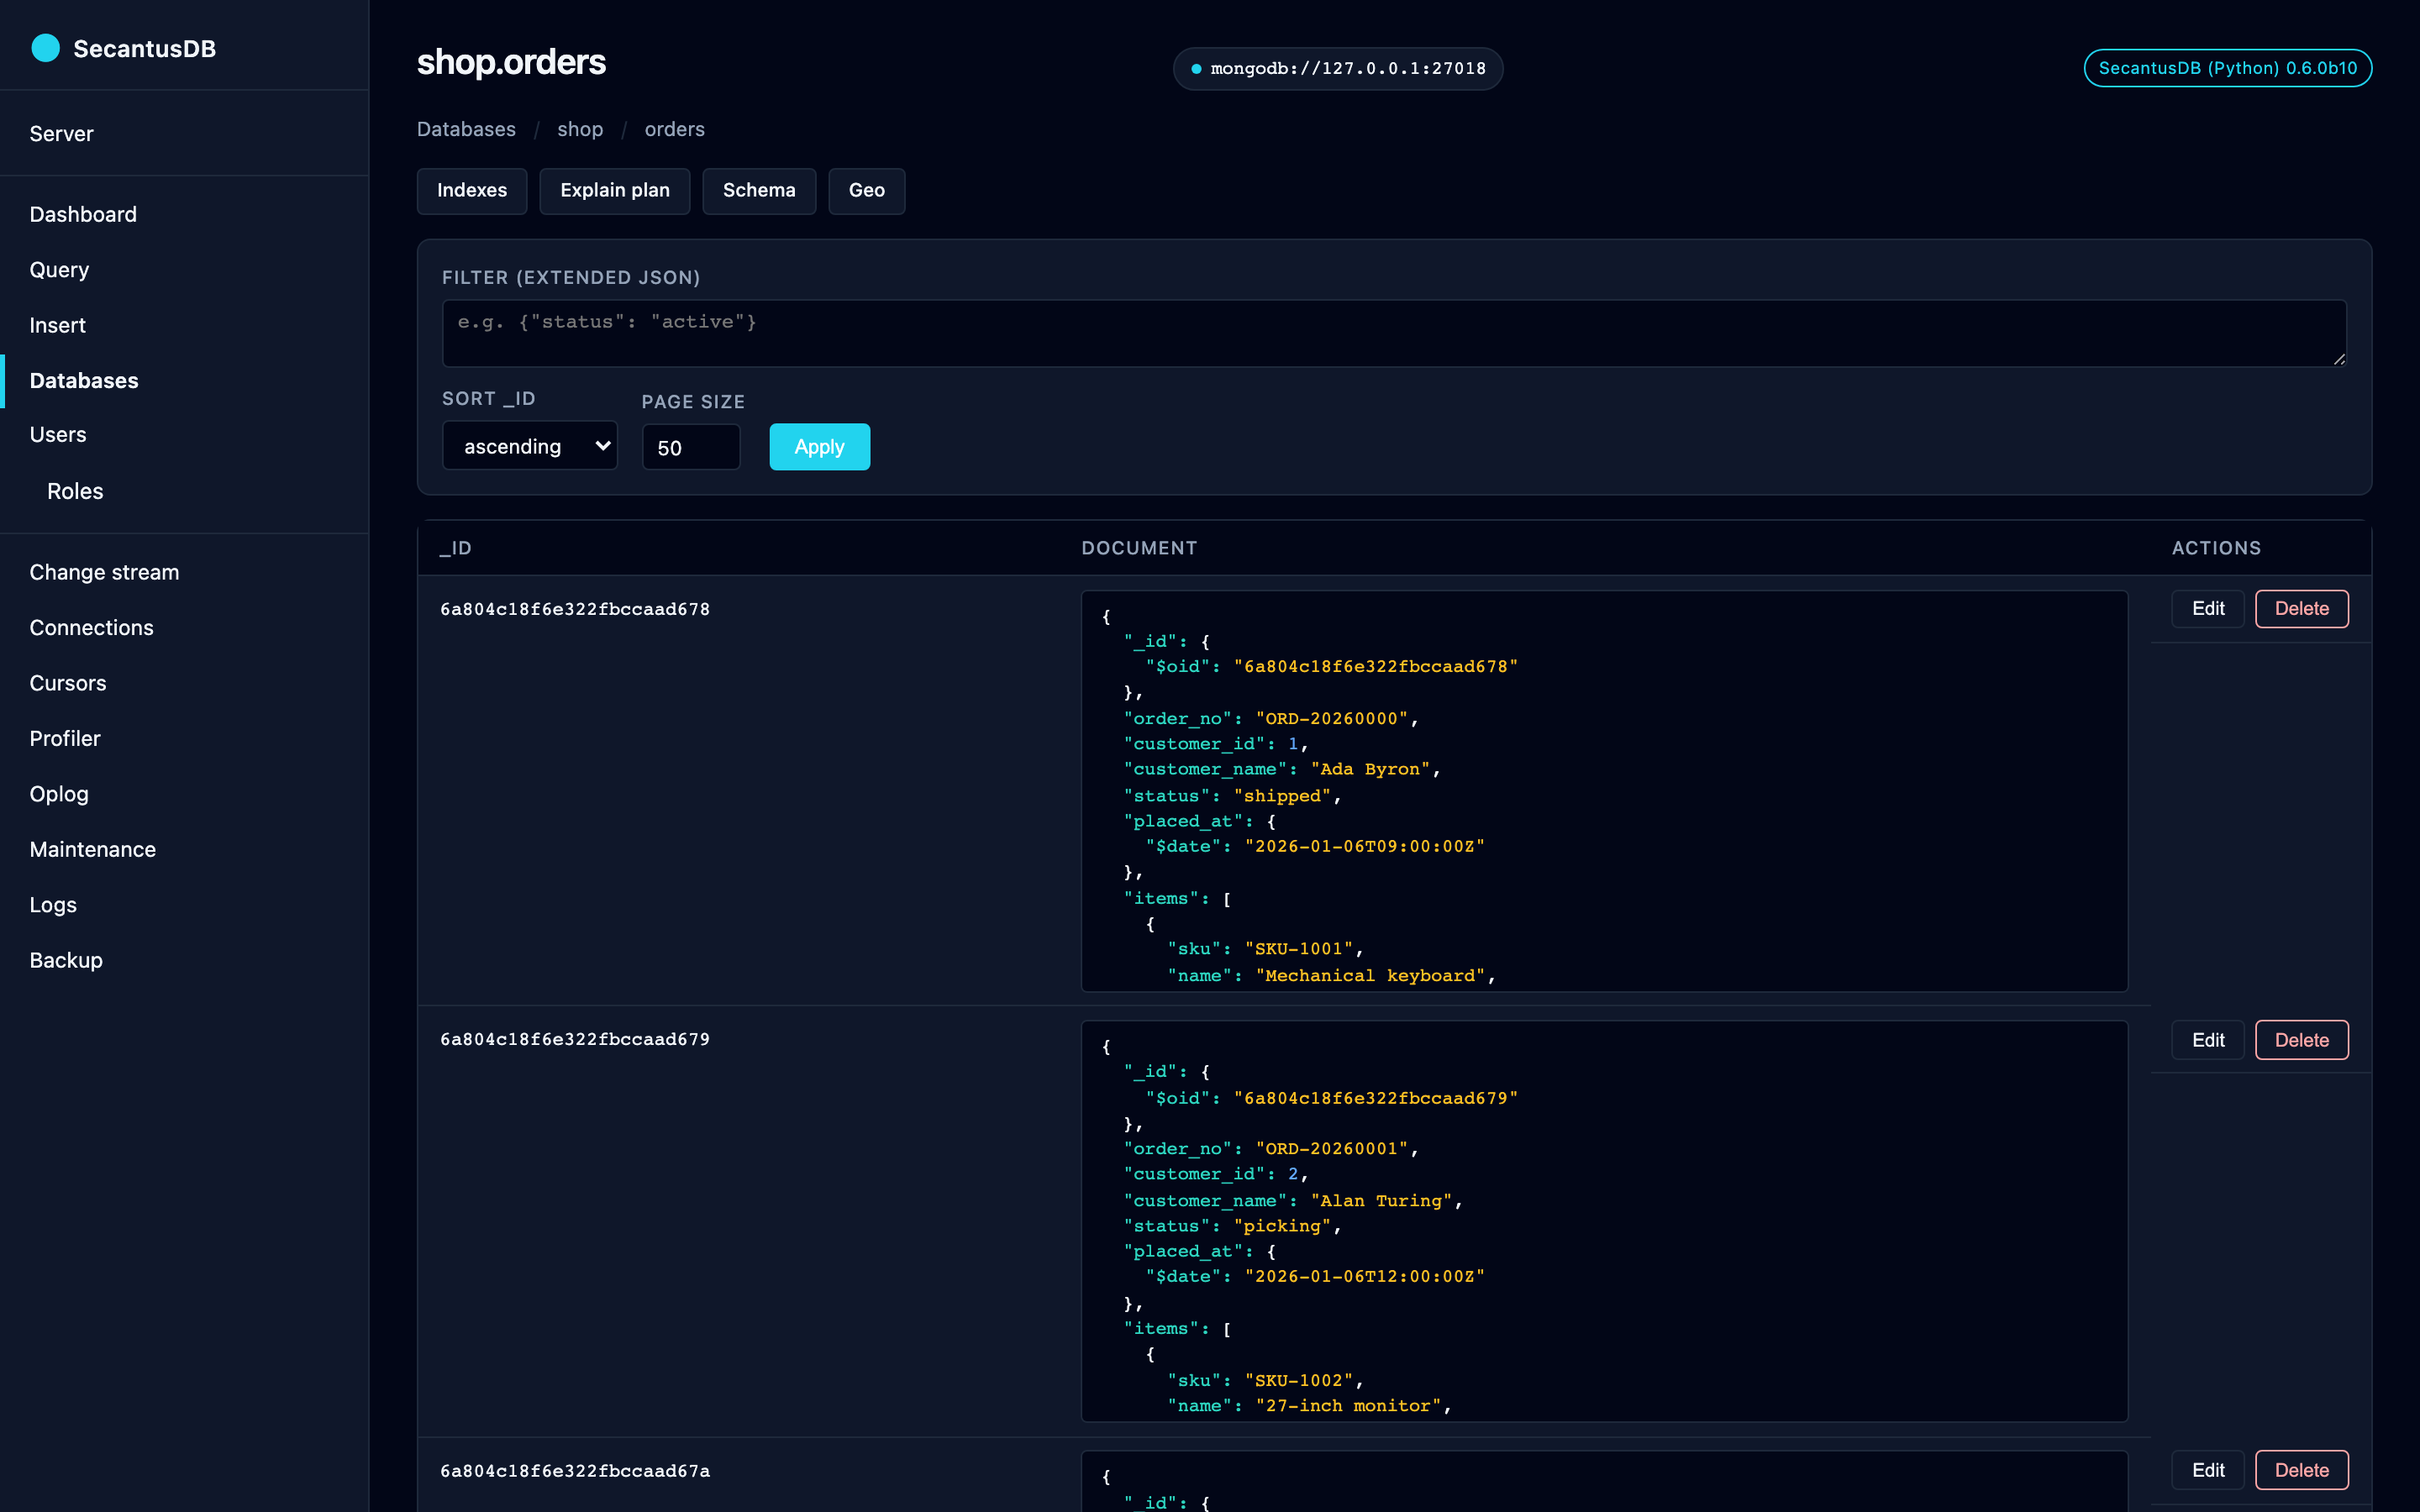Viewport: 2420px width, 1512px height.
Task: Open the Query page
Action: tap(59, 270)
